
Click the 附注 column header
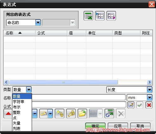coord(146,33)
